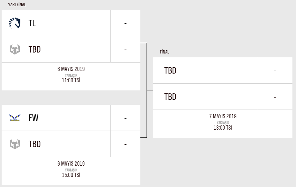
Task: Select the top TBD team in the final
Action: pos(170,71)
